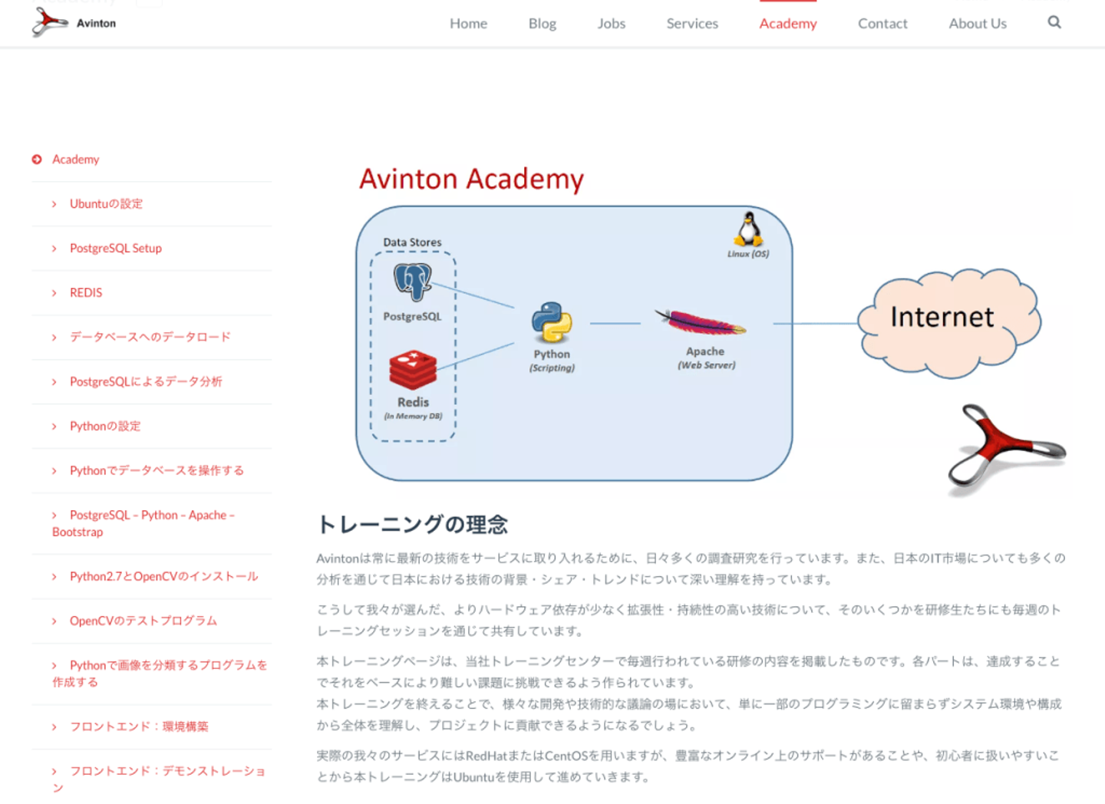Click the Avinton Academy diagram title
The width and height of the screenshot is (1105, 804).
(471, 180)
